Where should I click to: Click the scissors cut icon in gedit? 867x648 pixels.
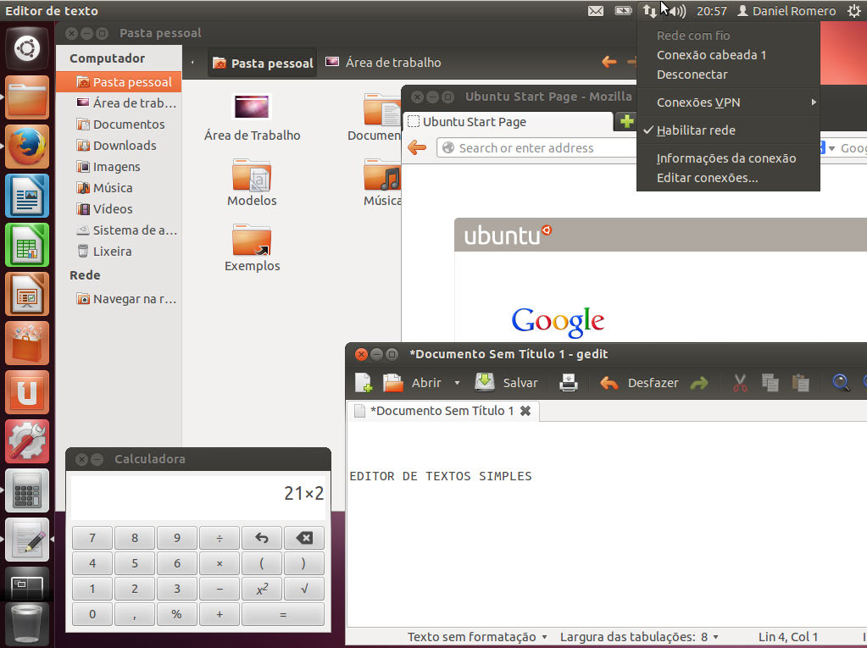740,383
